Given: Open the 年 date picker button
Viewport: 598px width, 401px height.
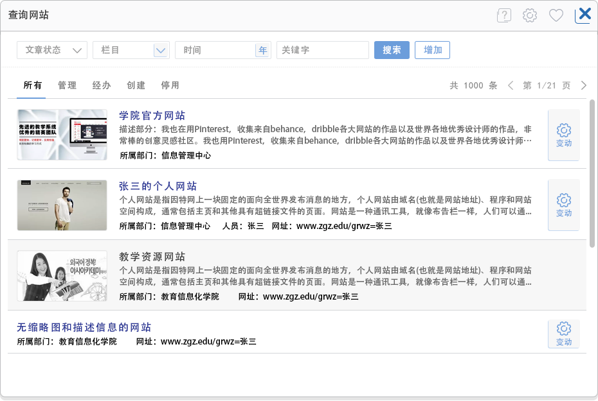Looking at the screenshot, I should click(263, 50).
